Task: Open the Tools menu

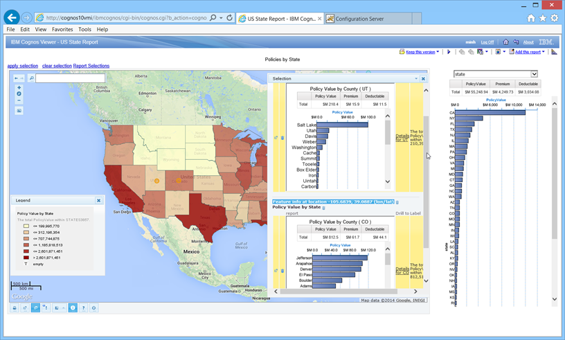Action: click(x=84, y=29)
